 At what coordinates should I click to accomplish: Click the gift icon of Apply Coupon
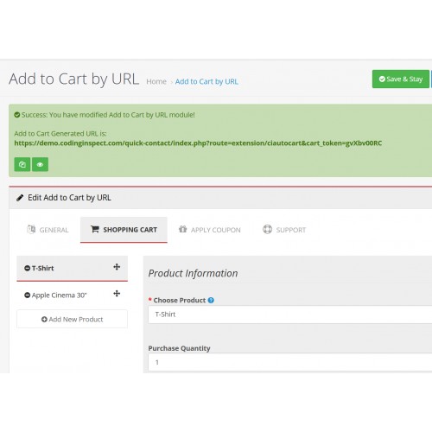182,229
